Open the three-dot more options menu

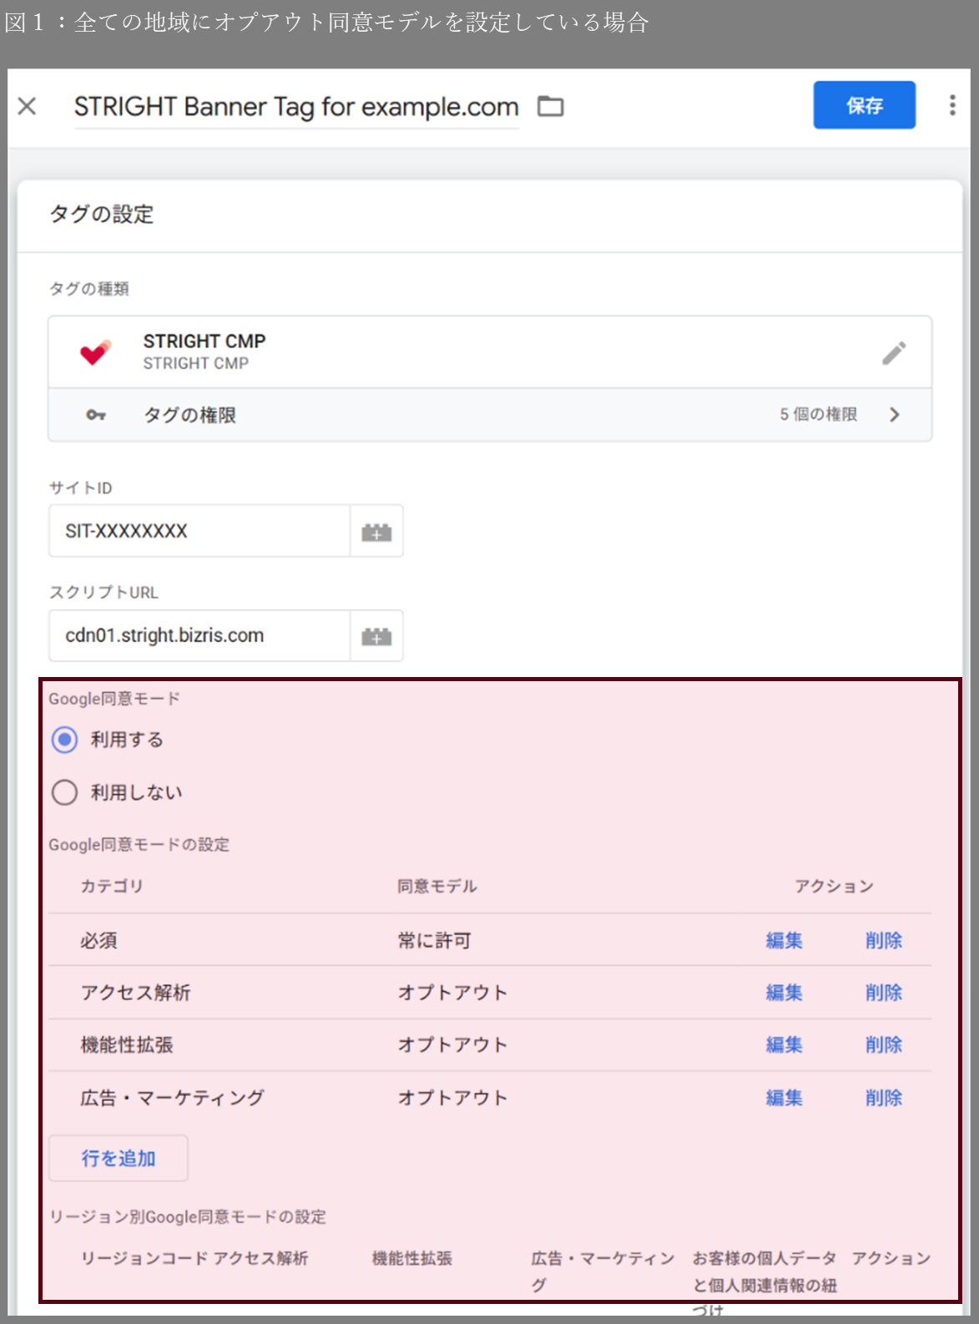coord(952,105)
